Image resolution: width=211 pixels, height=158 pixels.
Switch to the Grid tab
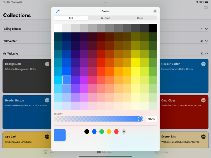pos(71,18)
